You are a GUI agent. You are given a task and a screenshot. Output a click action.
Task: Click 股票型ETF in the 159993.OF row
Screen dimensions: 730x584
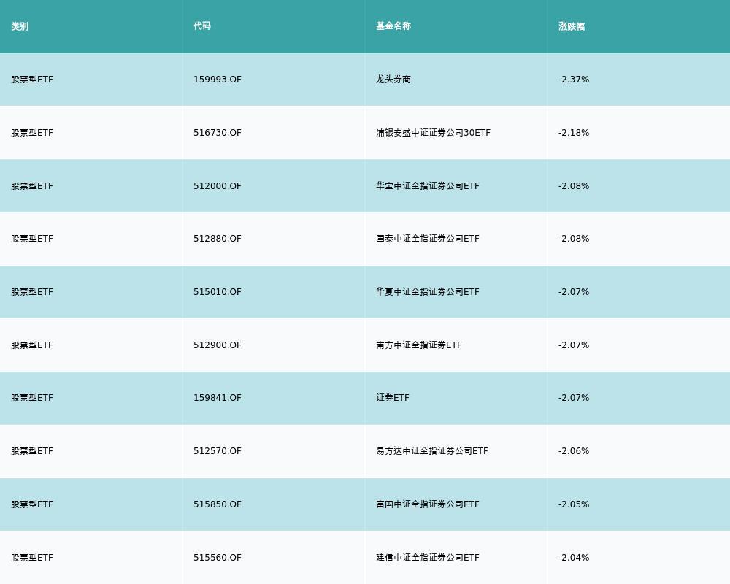(x=31, y=79)
